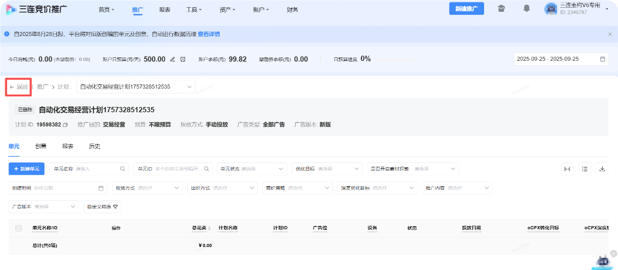Screen dimensions: 618x270
Task: Expand the 首页 menu
Action: pos(107,9)
